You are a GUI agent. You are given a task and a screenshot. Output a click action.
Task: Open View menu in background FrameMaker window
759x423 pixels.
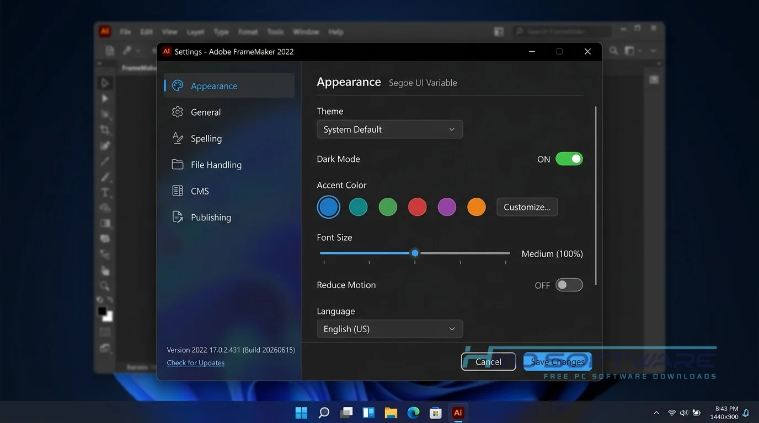click(x=169, y=32)
